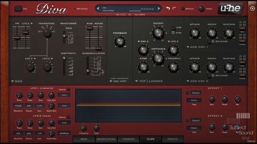Click the filter KYBD knob
Screen dimensions: 257x144
click(143, 67)
